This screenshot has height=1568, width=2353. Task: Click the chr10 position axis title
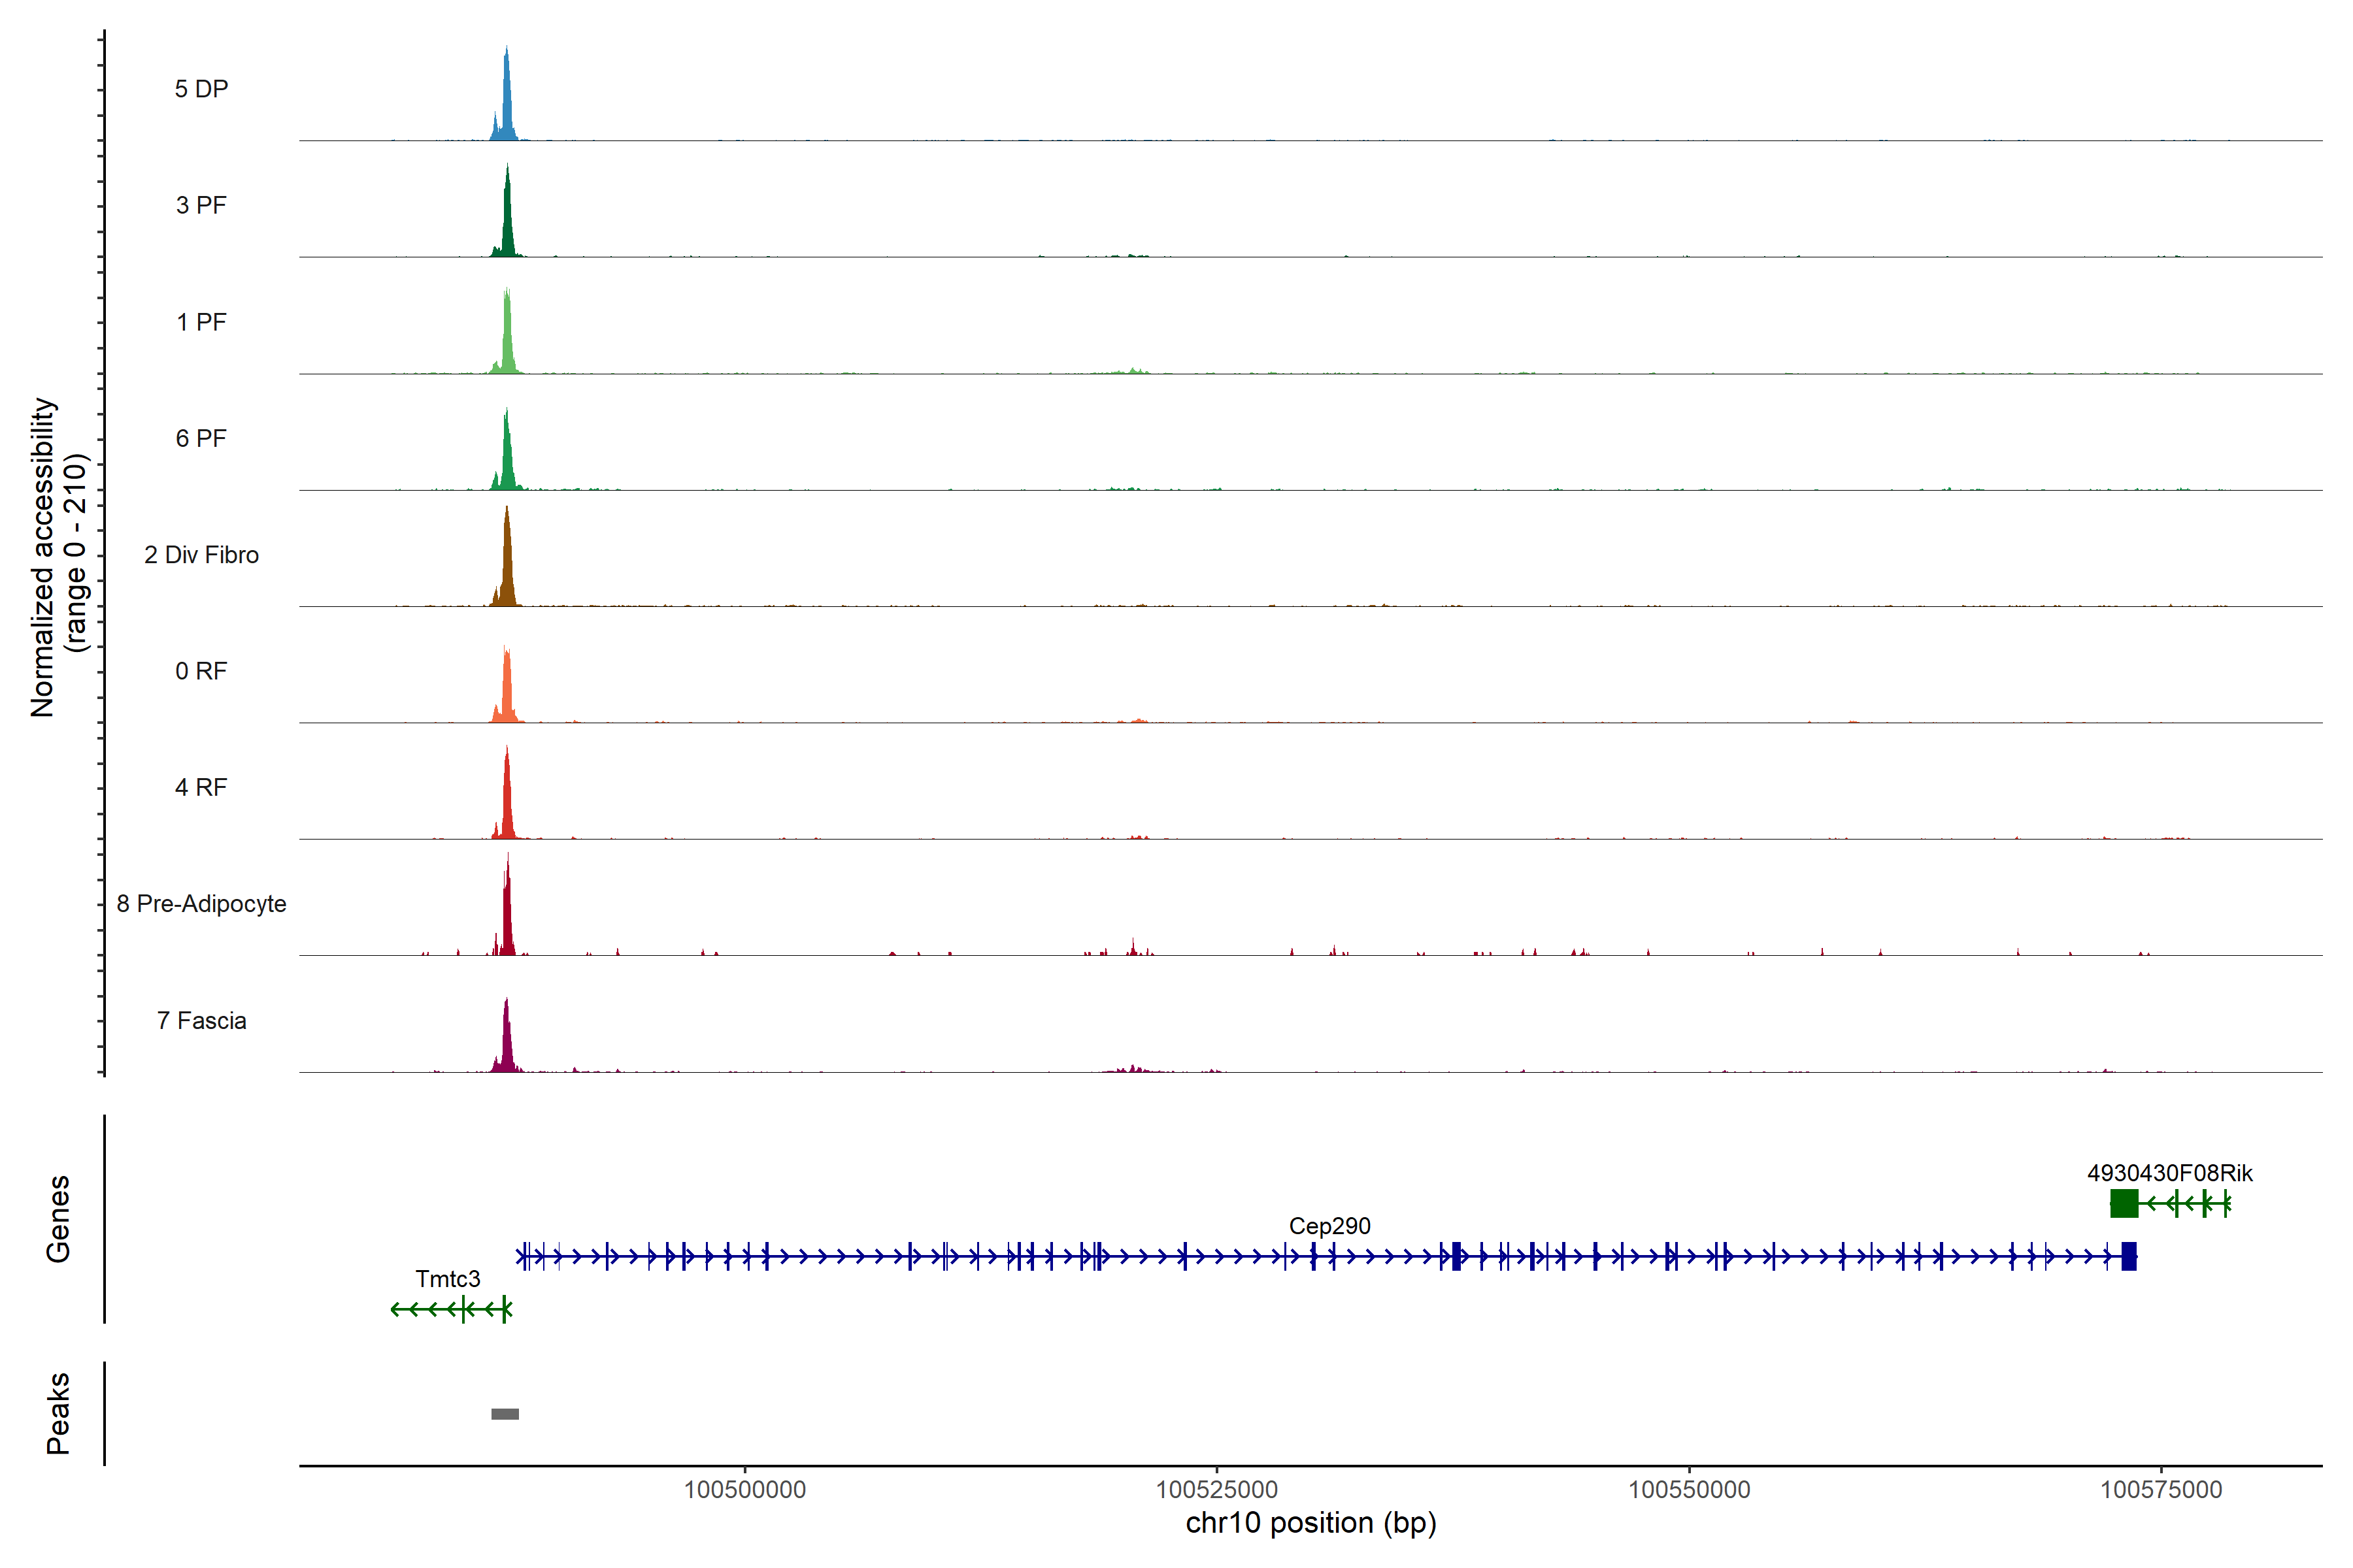click(x=1310, y=1523)
